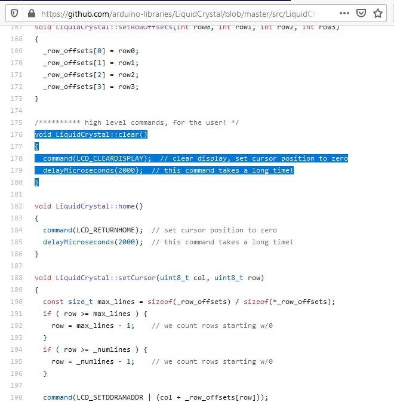Viewport: 394px width, 402px height.
Task: Click '// set cursor position to zero' comment on line 184
Action: click(214, 230)
